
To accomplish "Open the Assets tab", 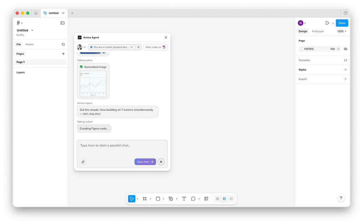I will [x=29, y=44].
